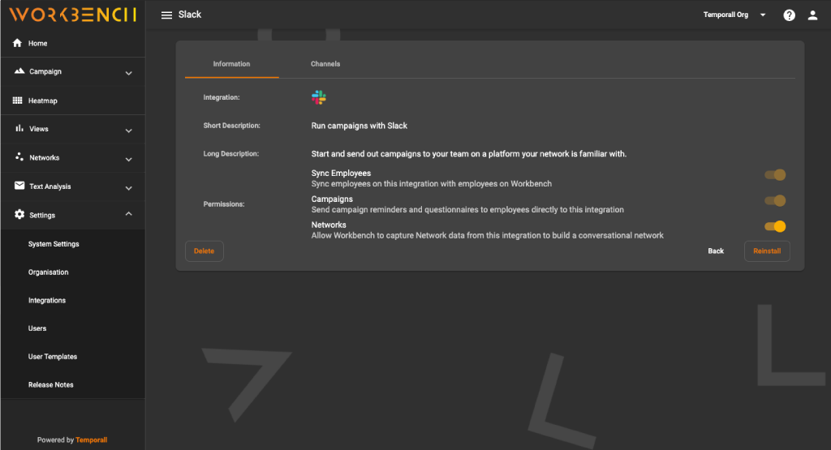
Task: Expand the Views menu chevron
Action: coord(128,131)
